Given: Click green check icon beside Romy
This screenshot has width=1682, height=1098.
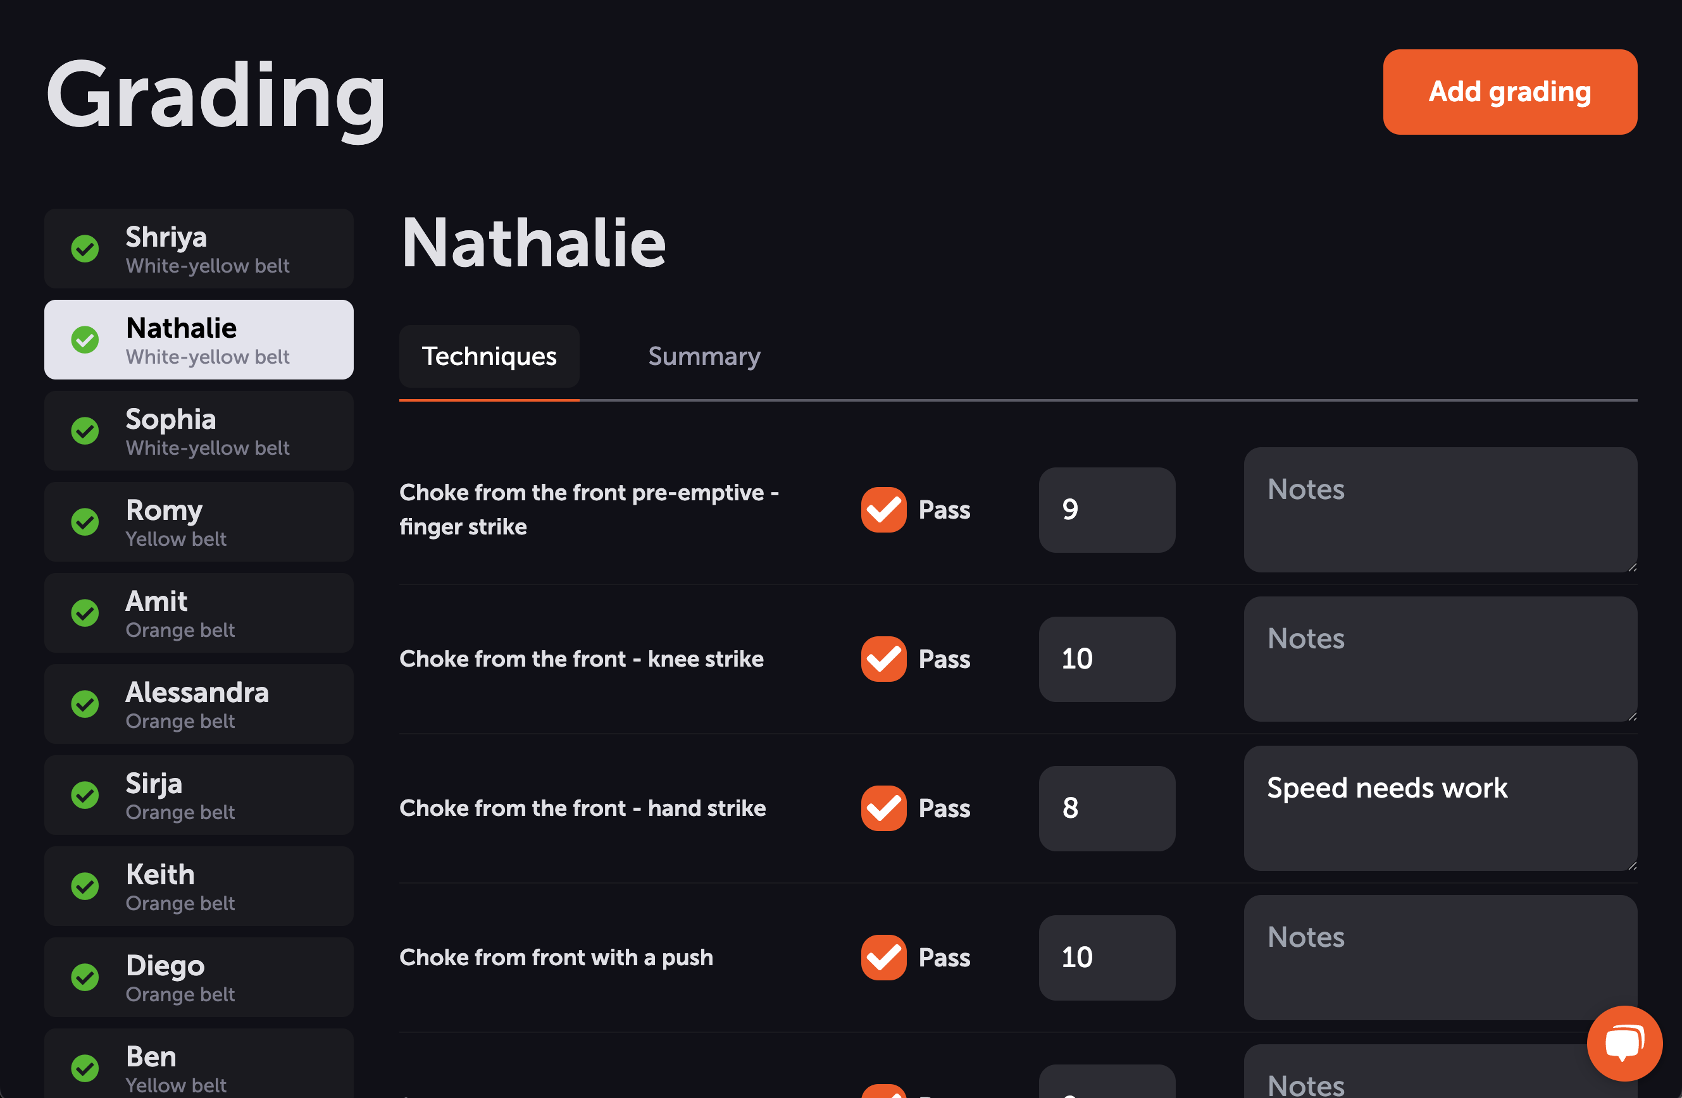Looking at the screenshot, I should tap(85, 522).
